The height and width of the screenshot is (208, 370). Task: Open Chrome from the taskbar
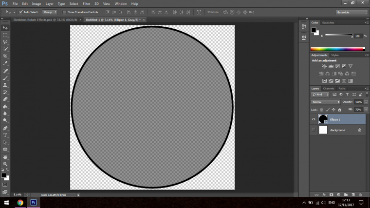click(x=20, y=203)
